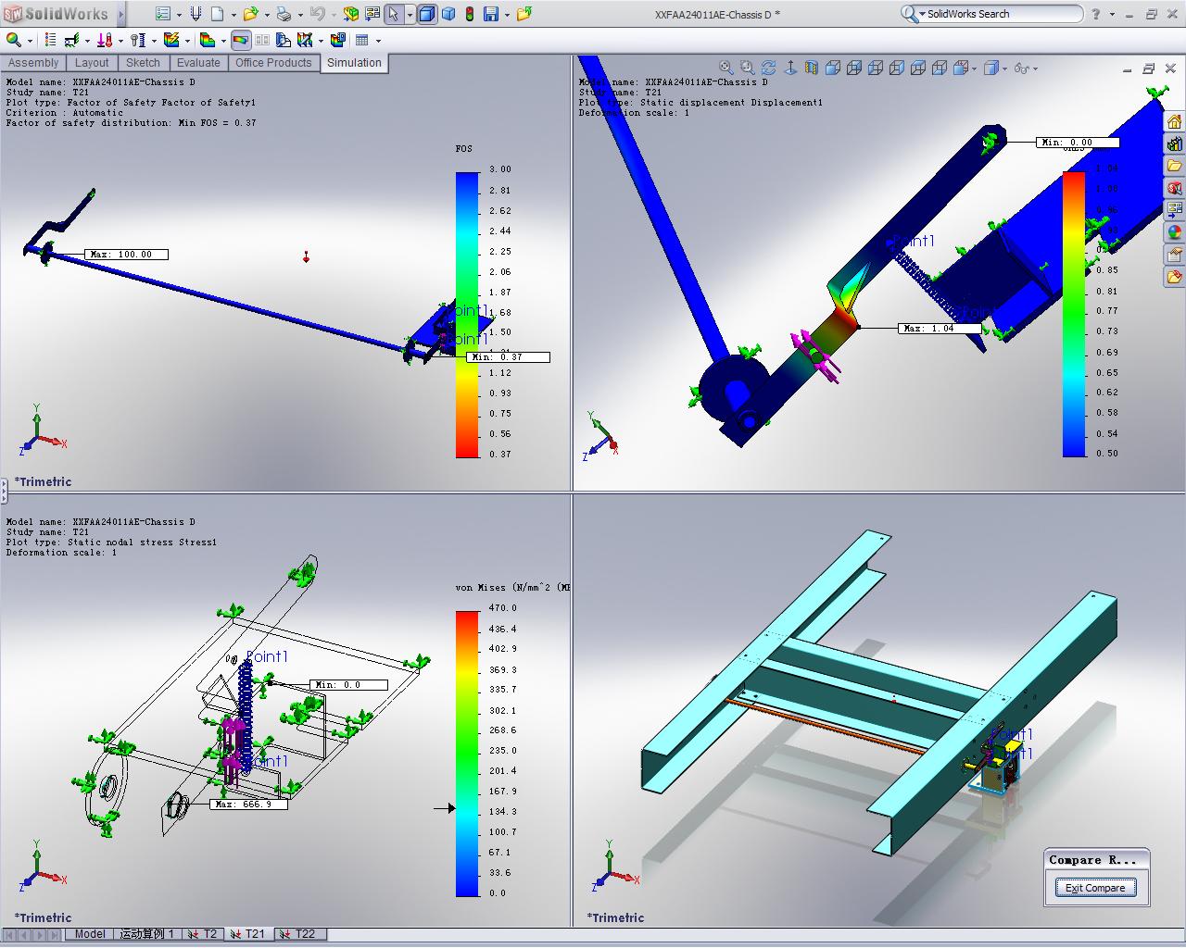1186x948 pixels.
Task: Click the Connections Advisor icon
Action: pos(137,40)
